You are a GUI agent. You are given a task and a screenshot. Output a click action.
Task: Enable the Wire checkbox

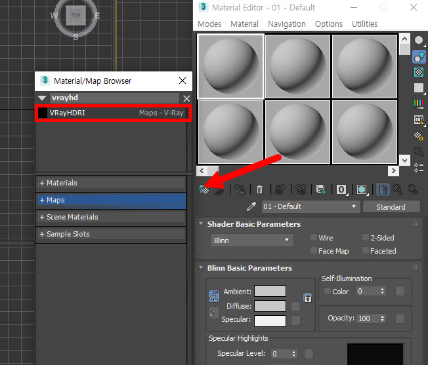click(314, 237)
